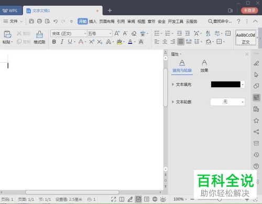262x204 pixels.
Task: Click the Save icon in quick toolbar
Action: tap(31, 21)
